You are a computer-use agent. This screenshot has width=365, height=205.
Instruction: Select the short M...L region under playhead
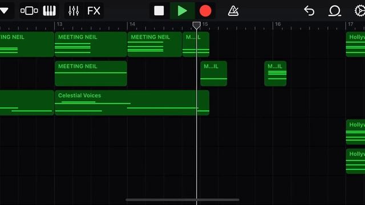coord(196,44)
